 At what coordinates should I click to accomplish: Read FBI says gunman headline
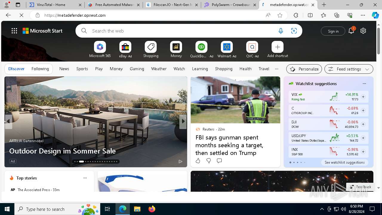click(x=229, y=145)
